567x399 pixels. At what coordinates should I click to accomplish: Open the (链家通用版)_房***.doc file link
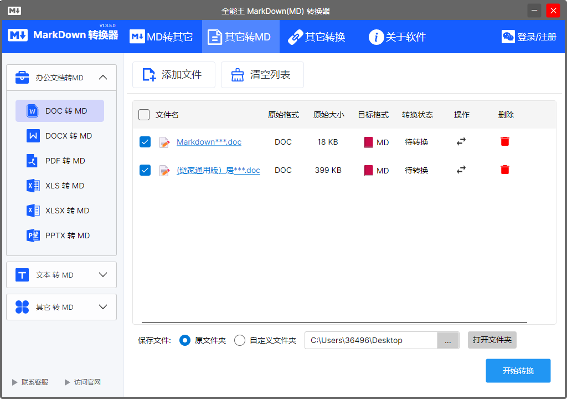pyautogui.click(x=218, y=170)
